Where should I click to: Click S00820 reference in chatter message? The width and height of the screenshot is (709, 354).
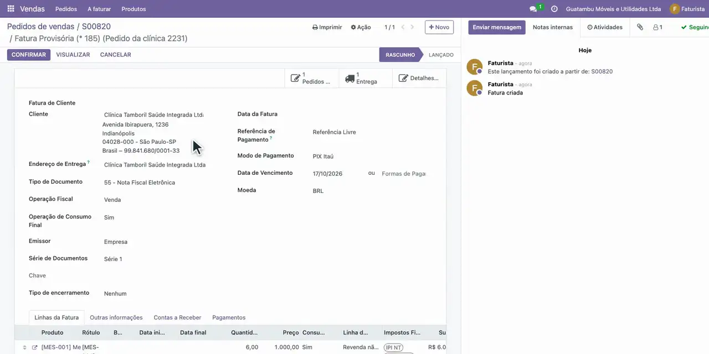point(602,71)
